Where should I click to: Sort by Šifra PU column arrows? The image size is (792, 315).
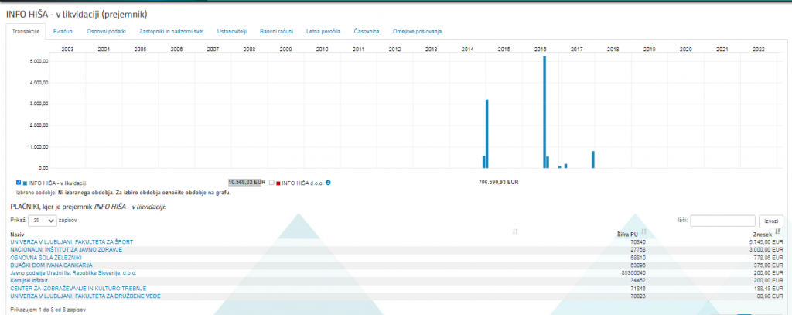pos(643,232)
